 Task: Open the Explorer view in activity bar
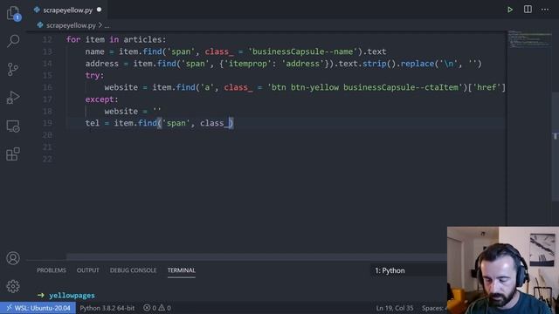pos(13,14)
